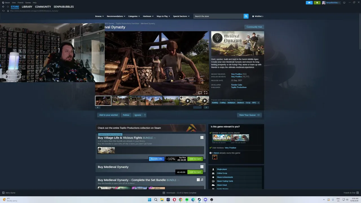Click the Multiplayer tag
361x203 pixels.
pyautogui.click(x=231, y=103)
